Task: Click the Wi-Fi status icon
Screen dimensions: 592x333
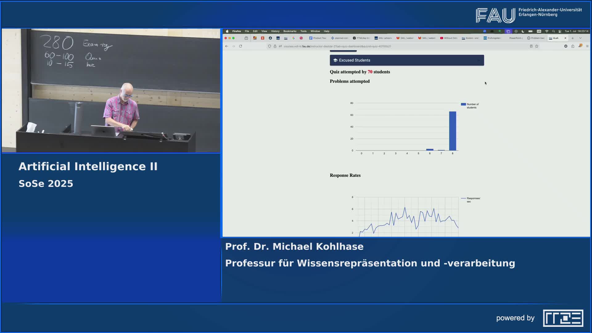Action: point(547,31)
